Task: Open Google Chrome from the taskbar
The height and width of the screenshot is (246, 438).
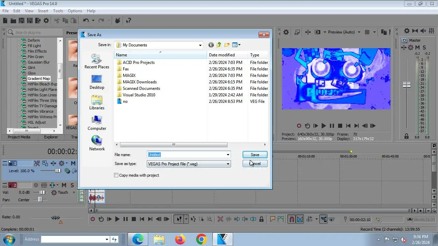Action: click(x=201, y=239)
